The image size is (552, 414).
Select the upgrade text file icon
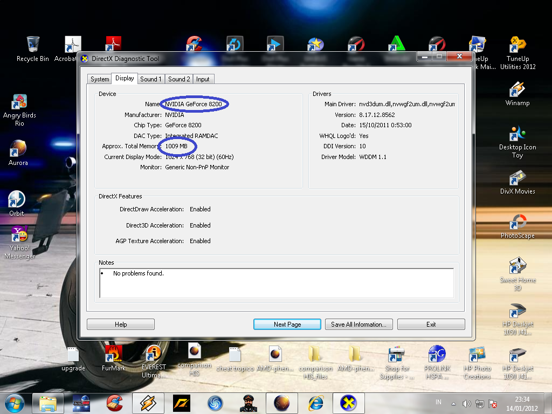point(73,360)
